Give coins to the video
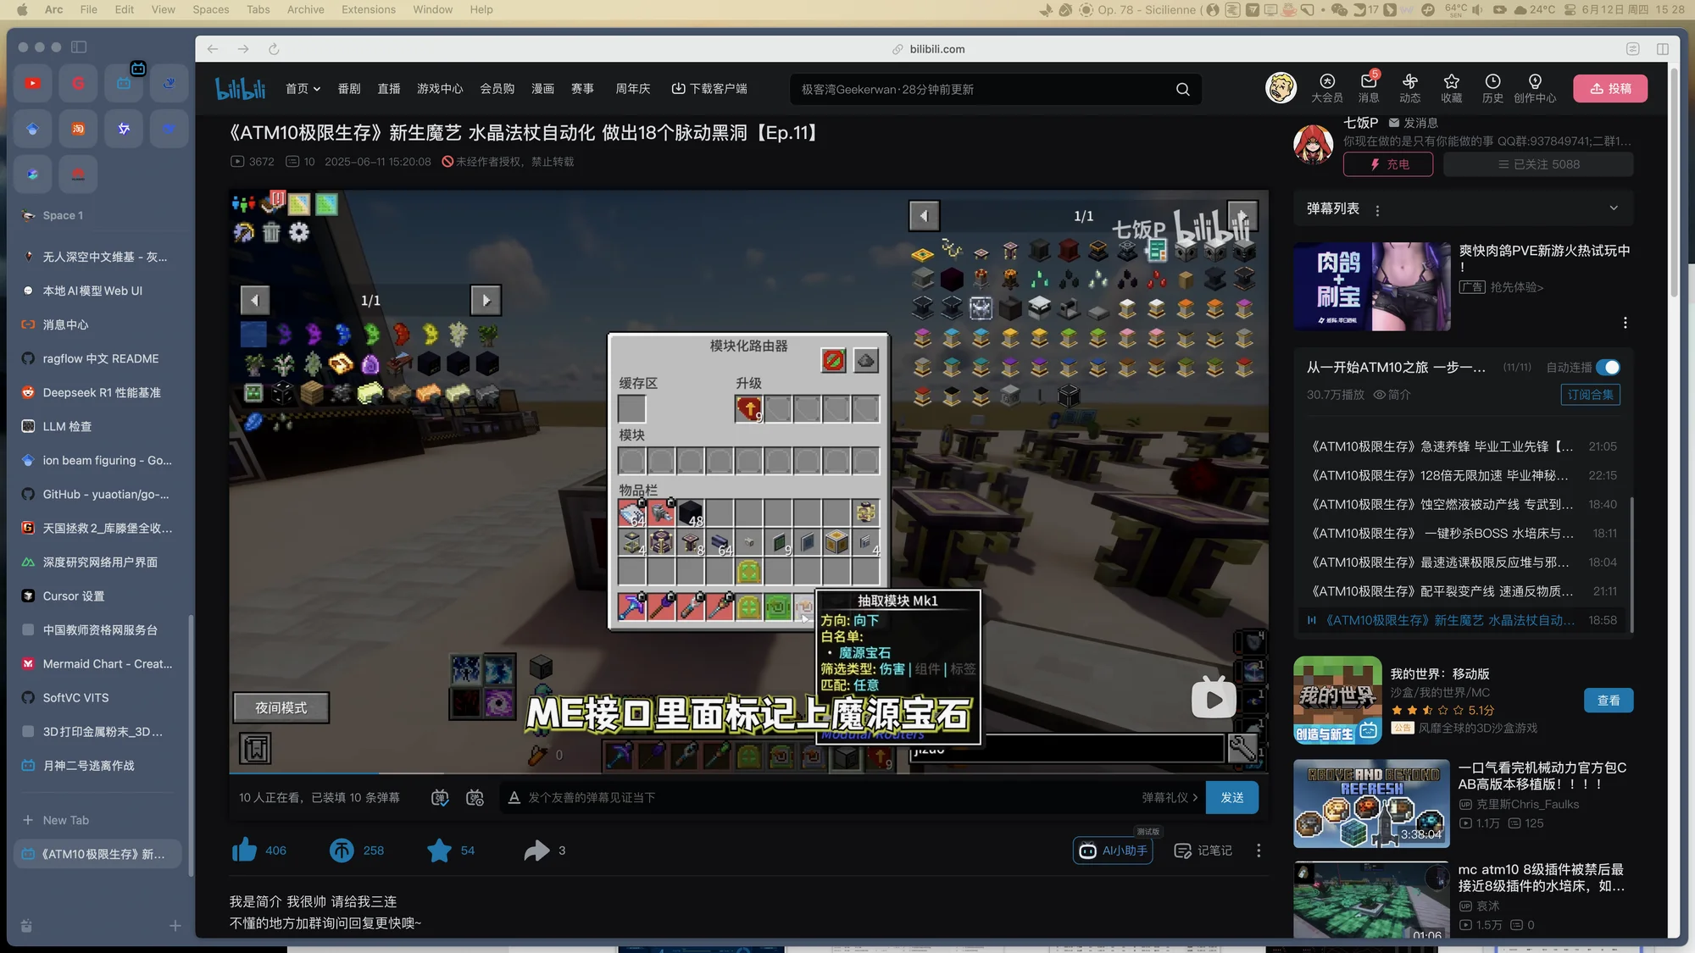The height and width of the screenshot is (953, 1695). pyautogui.click(x=342, y=850)
